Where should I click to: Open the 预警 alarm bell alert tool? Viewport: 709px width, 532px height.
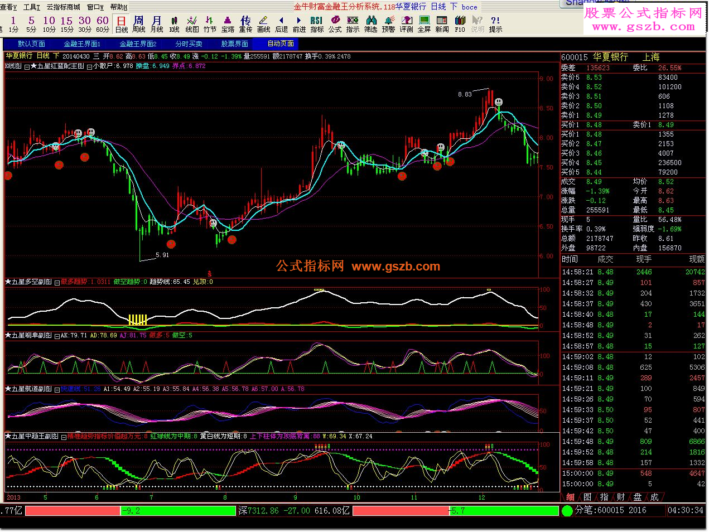pyautogui.click(x=388, y=24)
